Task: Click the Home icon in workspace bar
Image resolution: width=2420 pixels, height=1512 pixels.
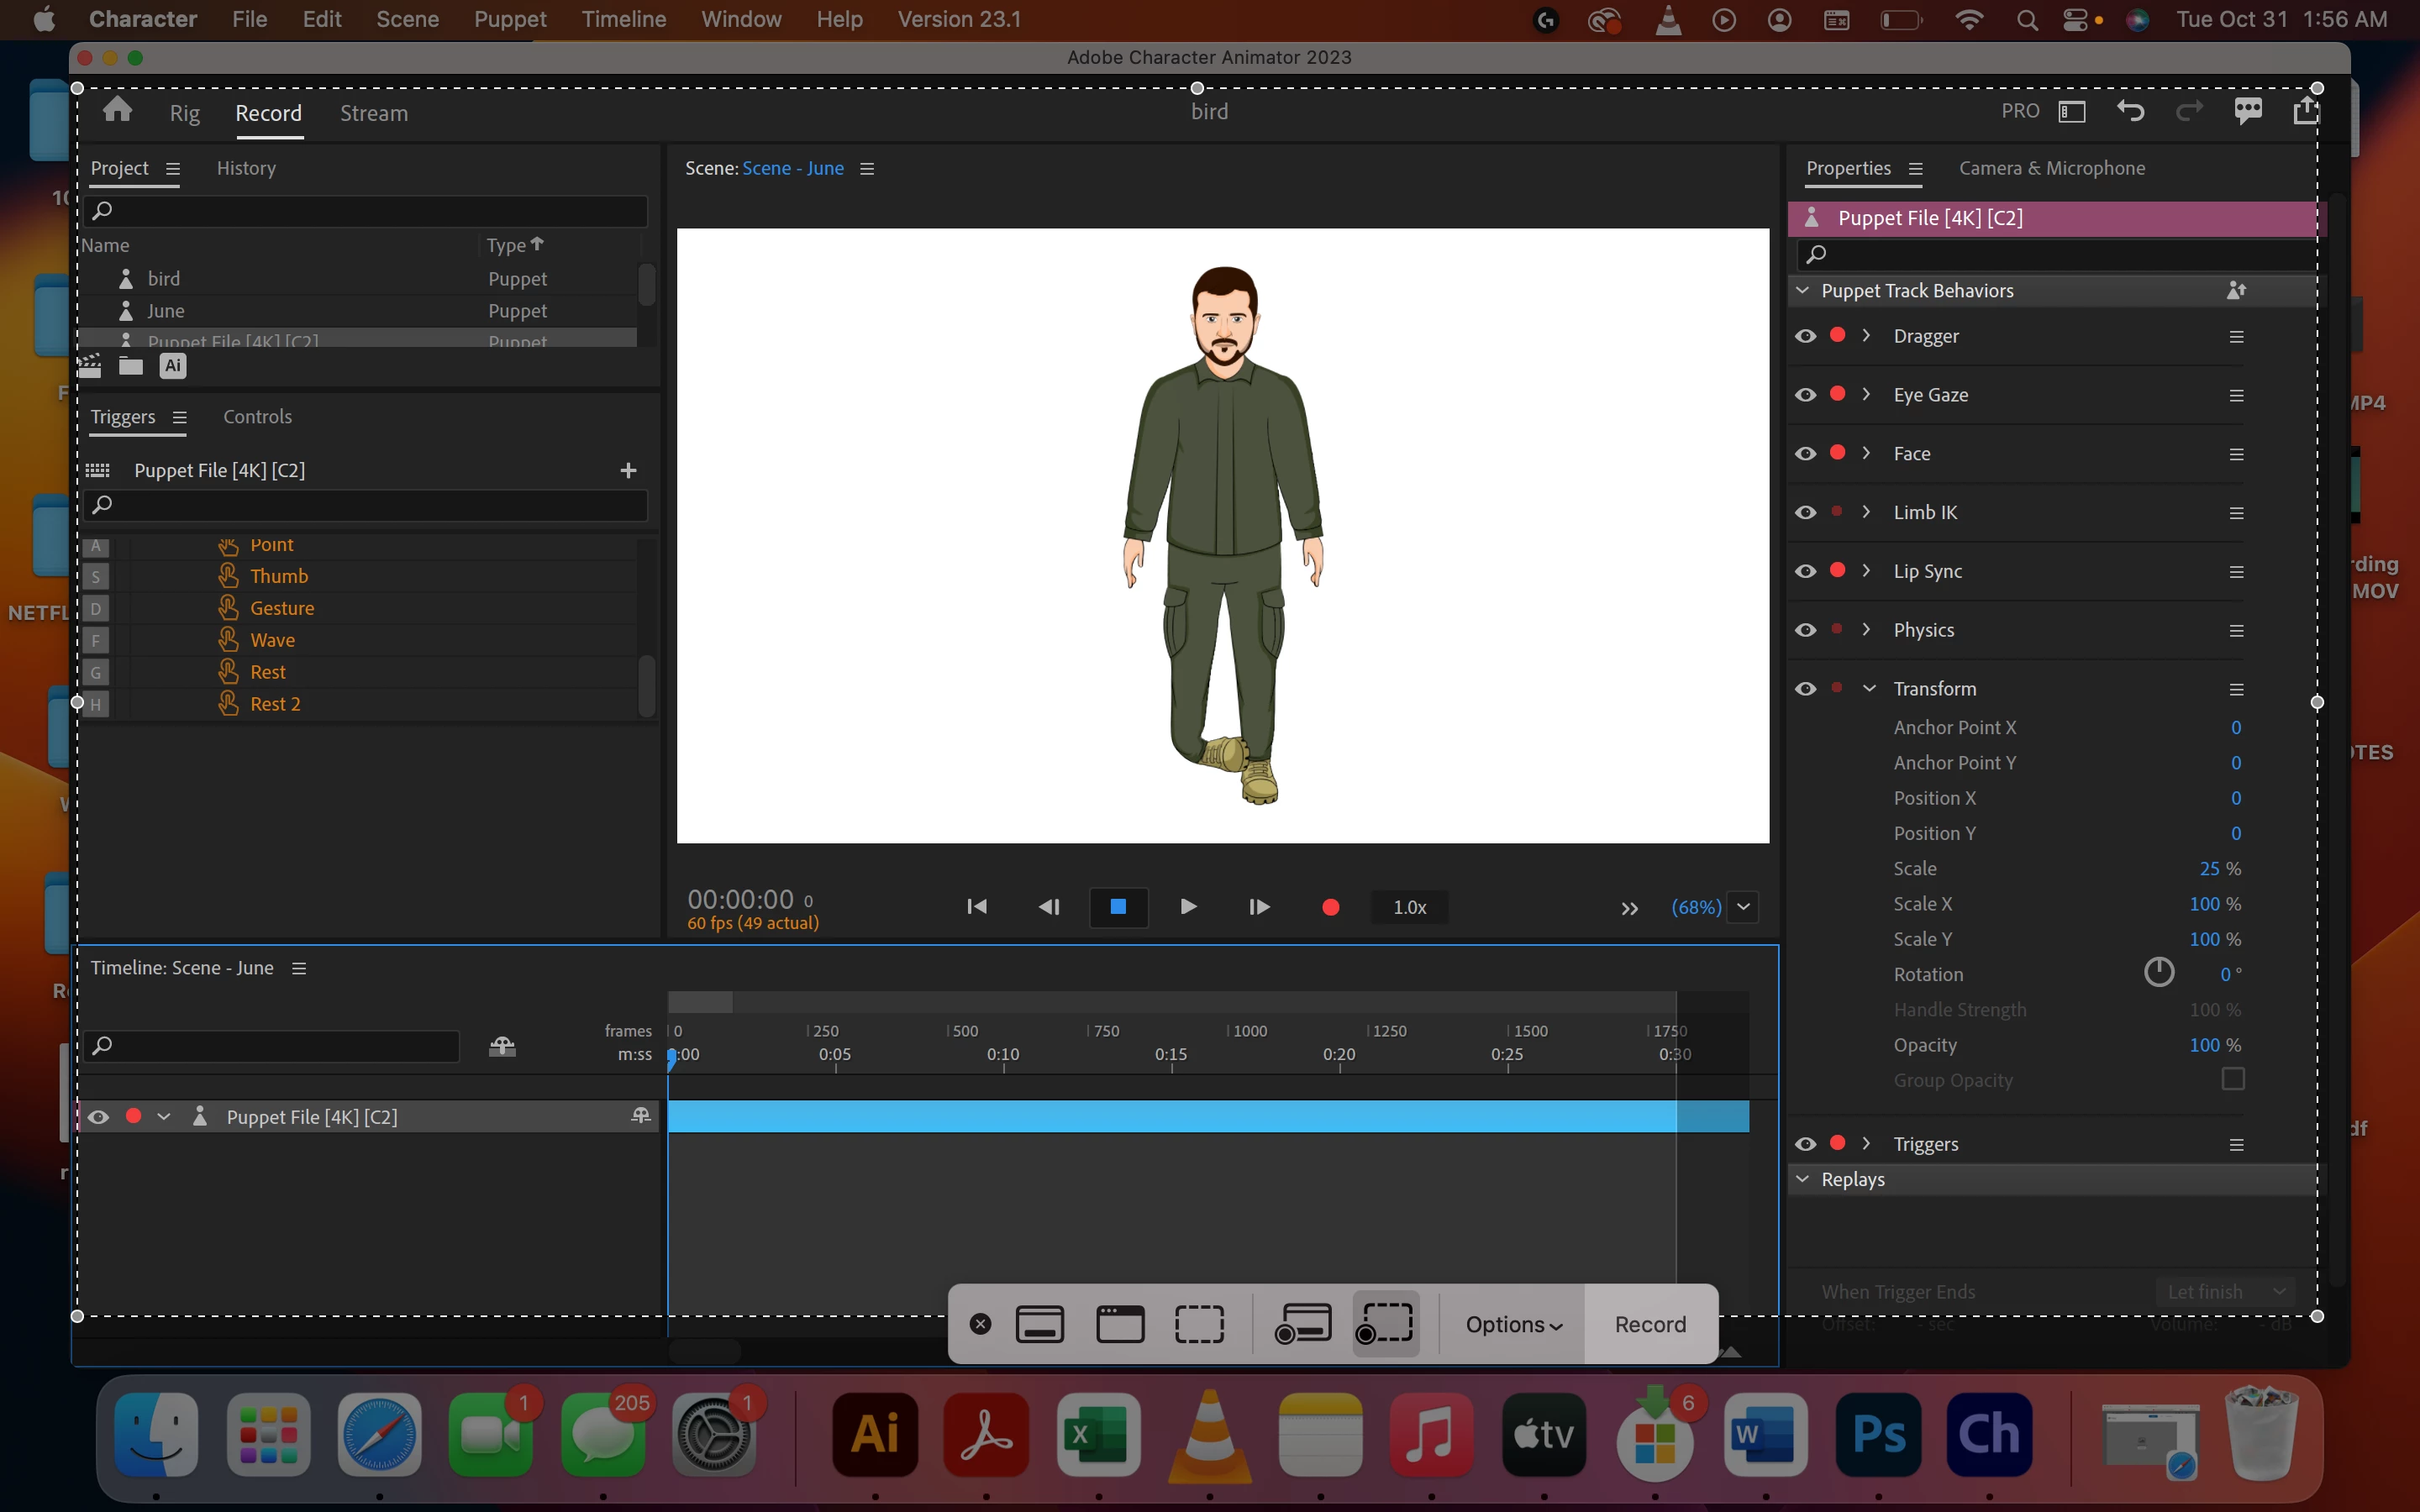Action: coord(117,110)
